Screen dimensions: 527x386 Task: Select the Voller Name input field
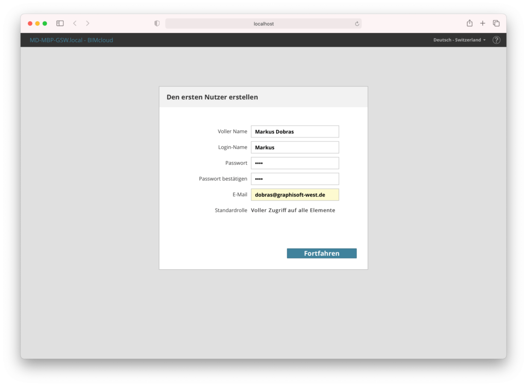(x=294, y=131)
